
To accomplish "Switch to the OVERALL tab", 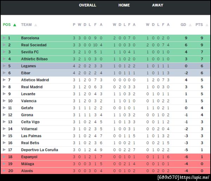I will point(88,5).
